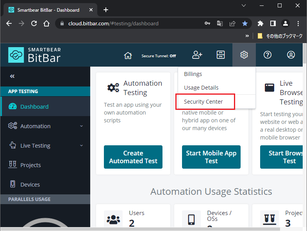This screenshot has height=231, width=307.
Task: Open Chrome three-dot menu
Action: (298, 24)
